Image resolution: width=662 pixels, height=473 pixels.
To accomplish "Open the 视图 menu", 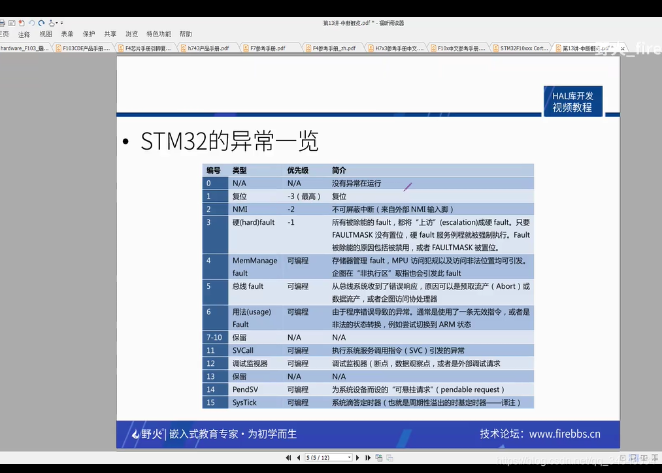I will tap(46, 34).
